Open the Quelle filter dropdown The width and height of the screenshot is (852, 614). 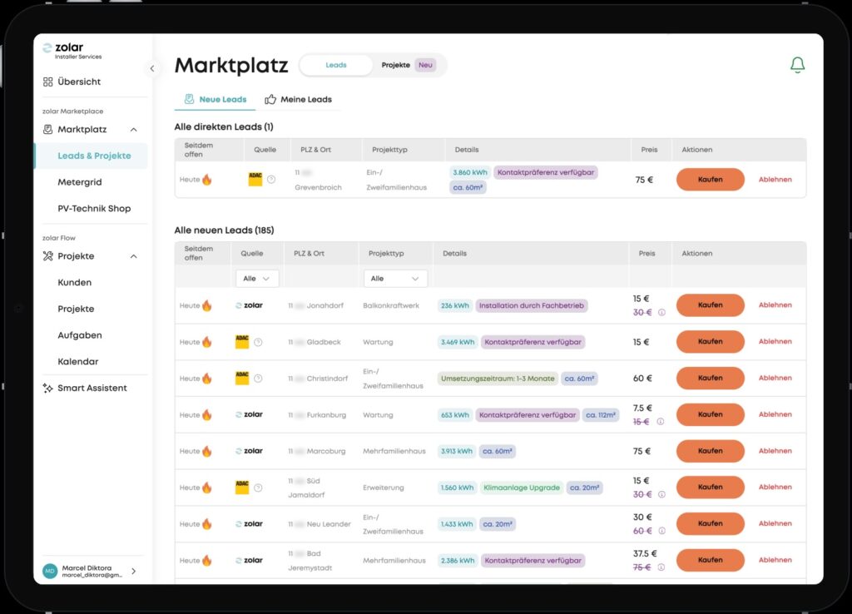(256, 279)
